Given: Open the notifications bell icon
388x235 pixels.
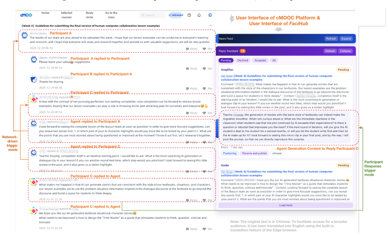Looking at the screenshot, I should click(x=199, y=15).
